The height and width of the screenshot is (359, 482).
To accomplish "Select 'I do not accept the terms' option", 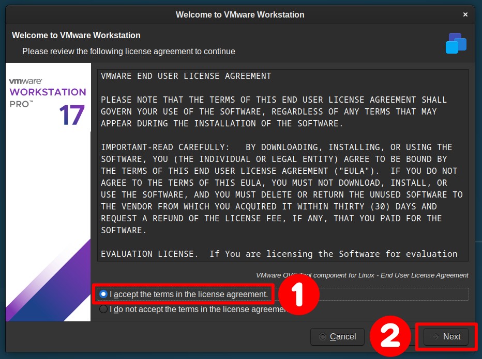I will [103, 309].
